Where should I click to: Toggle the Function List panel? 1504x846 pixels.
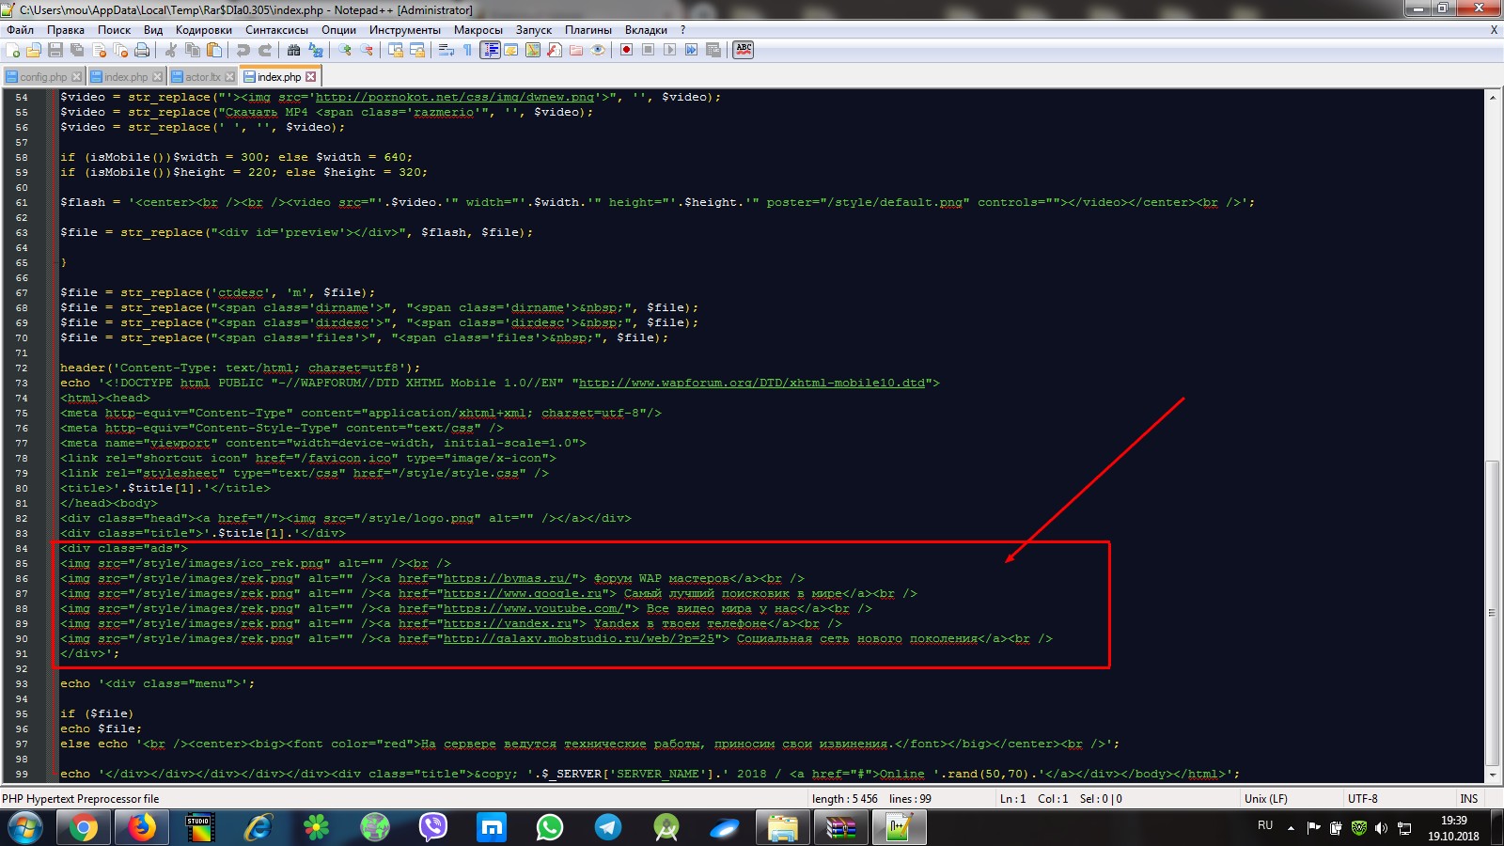point(555,50)
